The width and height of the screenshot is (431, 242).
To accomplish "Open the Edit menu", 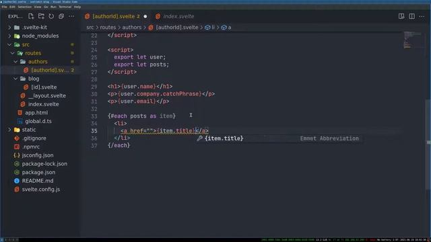I will pyautogui.click(x=12, y=7).
